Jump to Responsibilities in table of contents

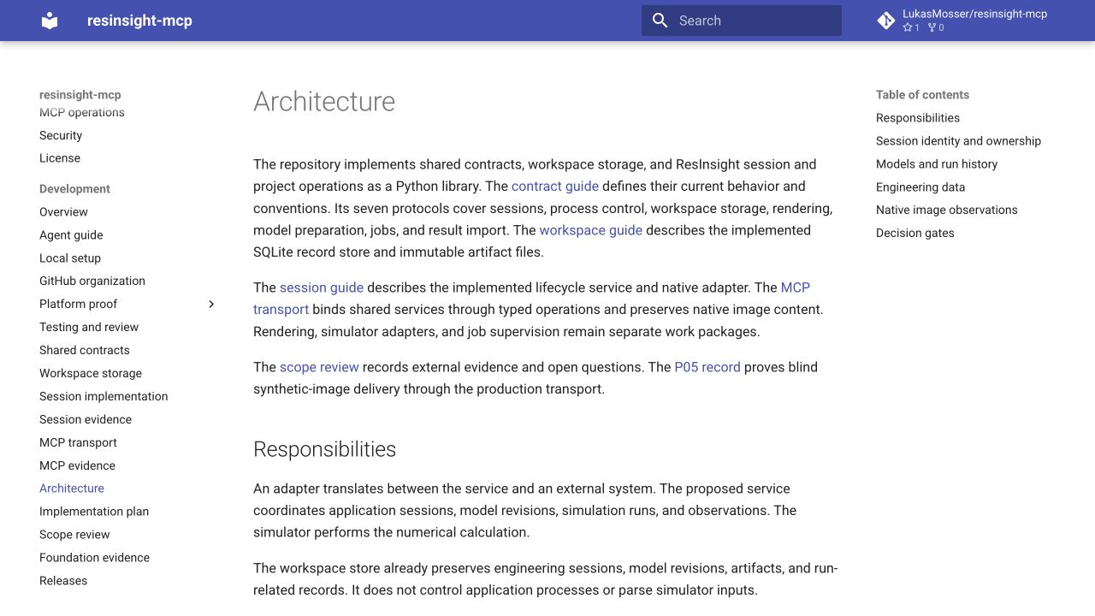point(918,118)
